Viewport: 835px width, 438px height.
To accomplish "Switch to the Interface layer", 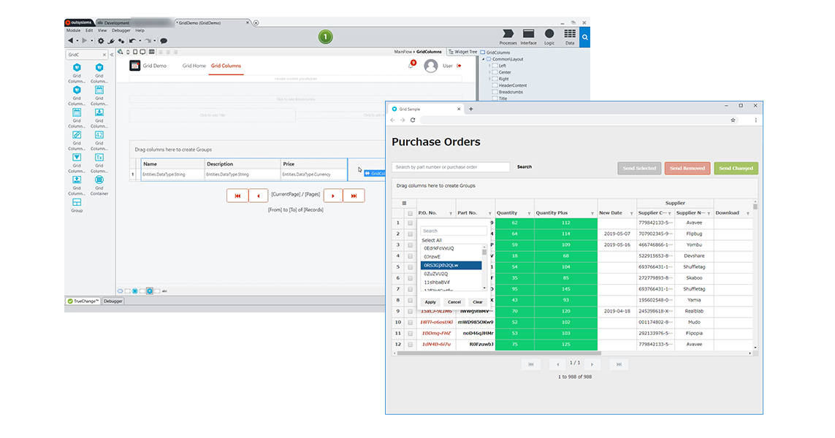I will click(528, 35).
